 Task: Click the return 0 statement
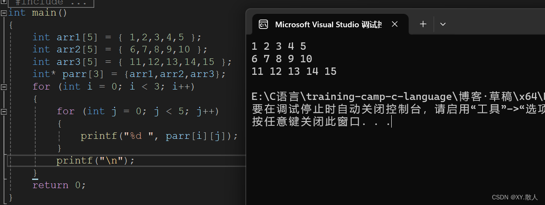point(59,185)
